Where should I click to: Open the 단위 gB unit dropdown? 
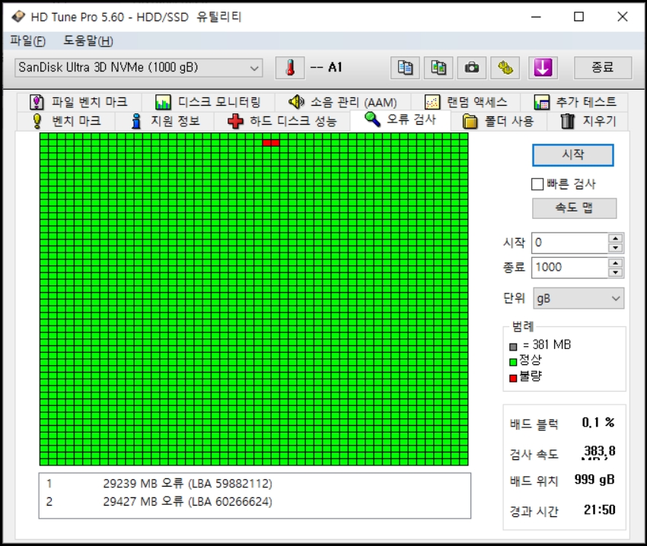[578, 298]
